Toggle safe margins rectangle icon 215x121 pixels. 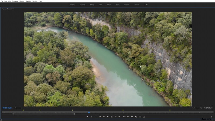point(144,117)
